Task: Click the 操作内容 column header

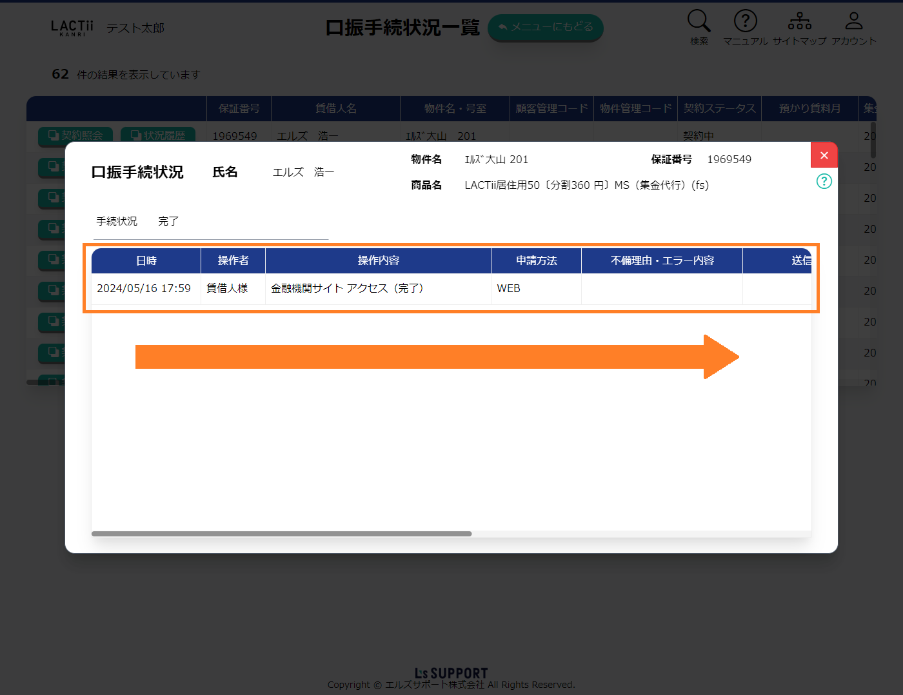Action: [x=378, y=260]
